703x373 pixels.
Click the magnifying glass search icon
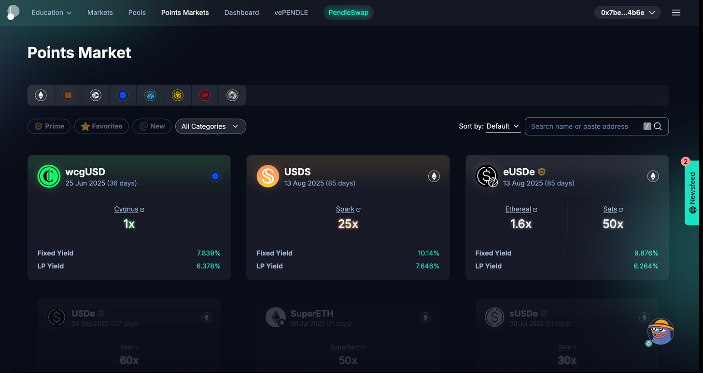coord(658,126)
